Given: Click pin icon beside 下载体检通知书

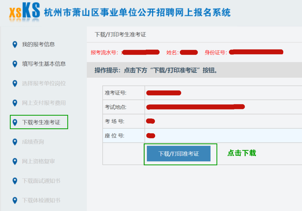Looking at the screenshot, I should point(15,200).
